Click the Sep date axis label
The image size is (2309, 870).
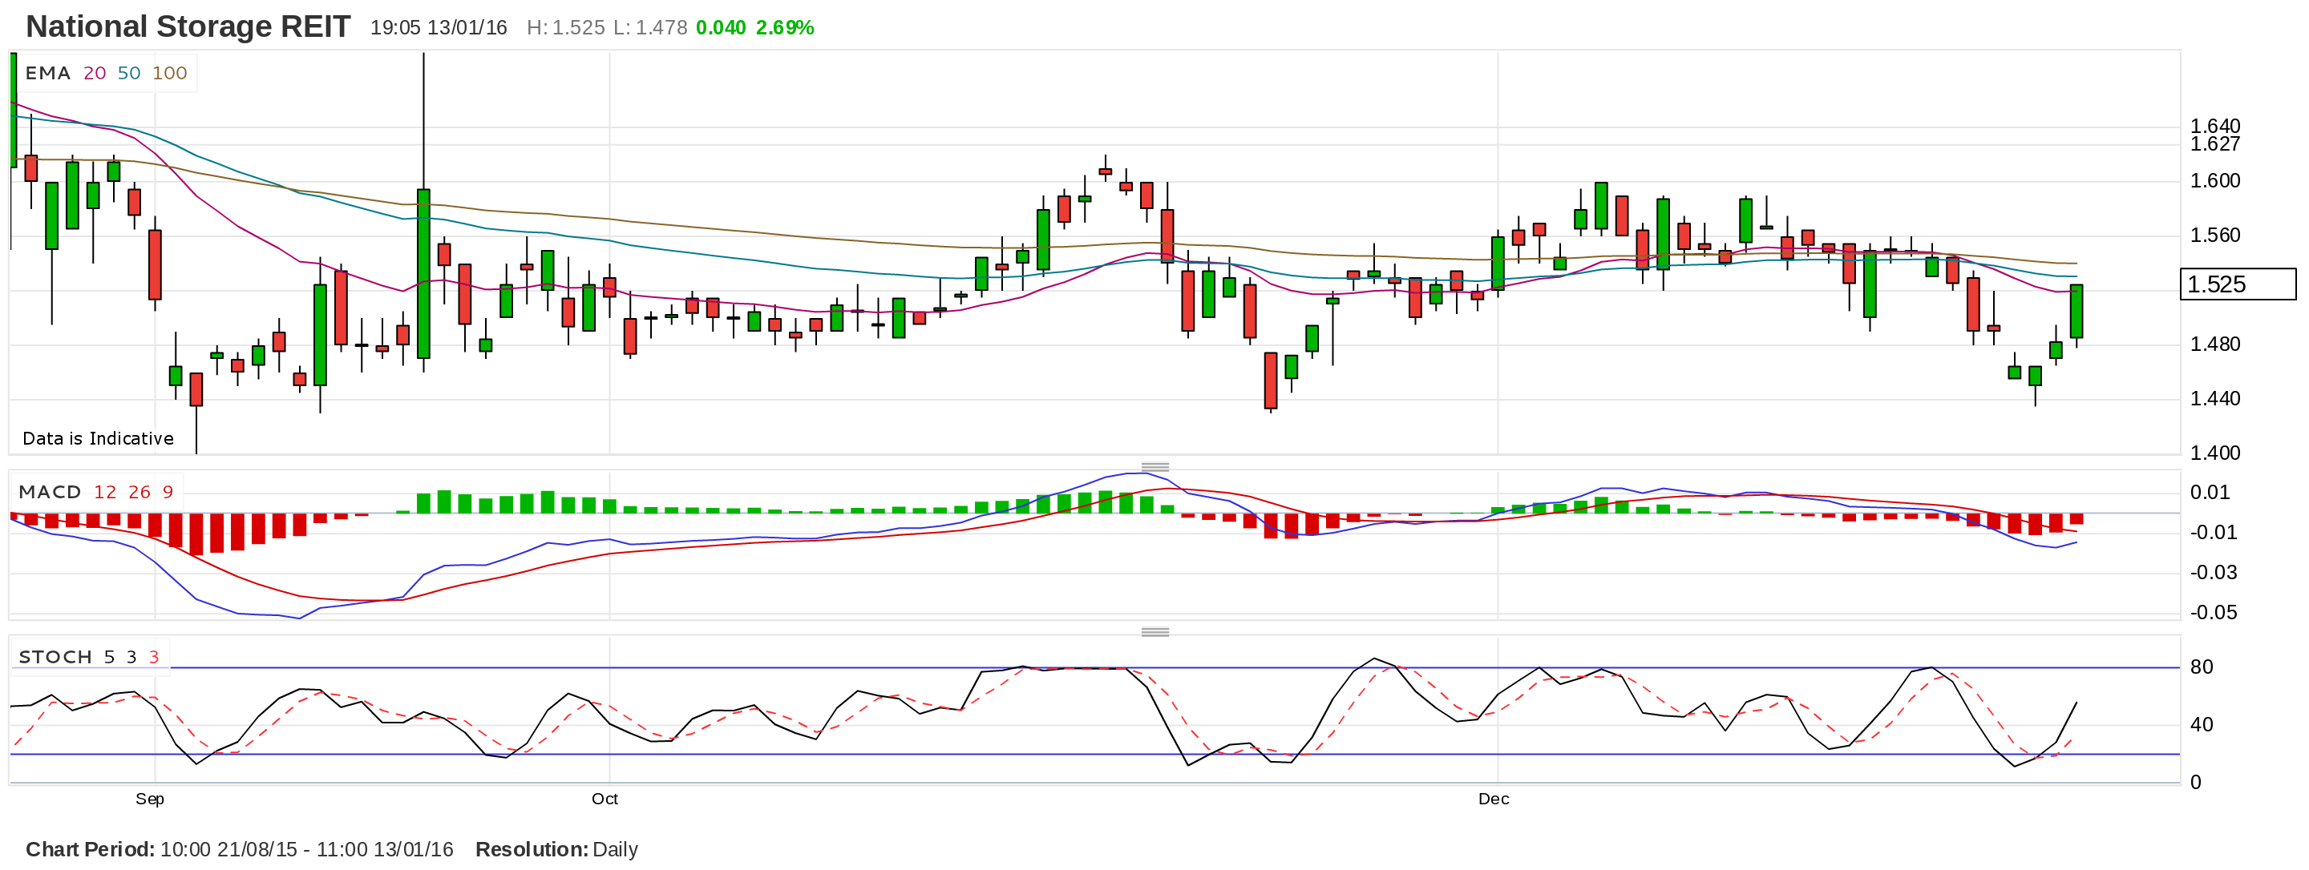coord(150,799)
